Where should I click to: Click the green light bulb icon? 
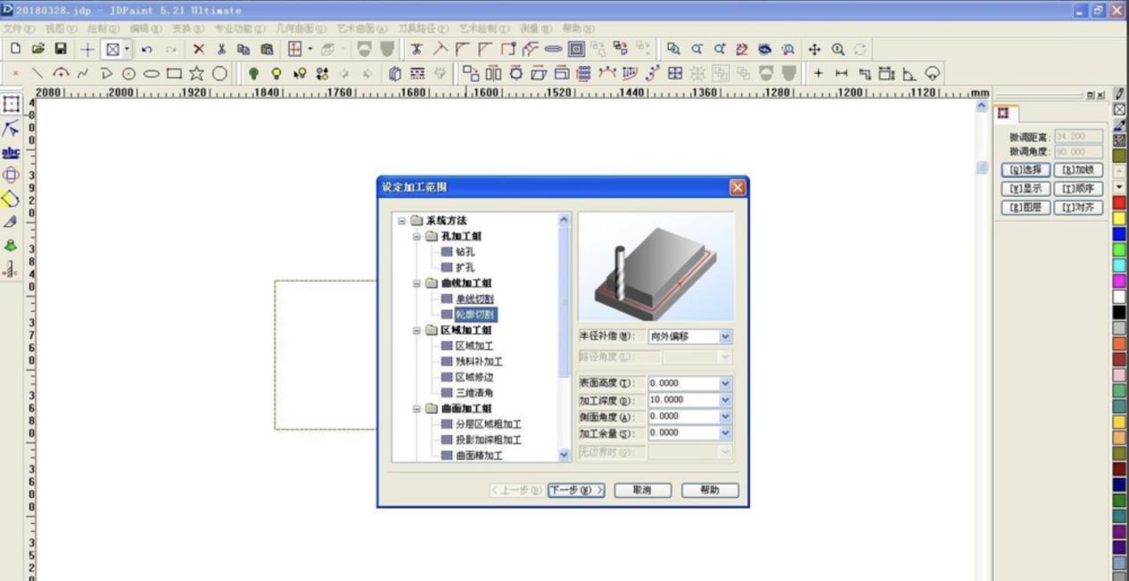coord(253,74)
